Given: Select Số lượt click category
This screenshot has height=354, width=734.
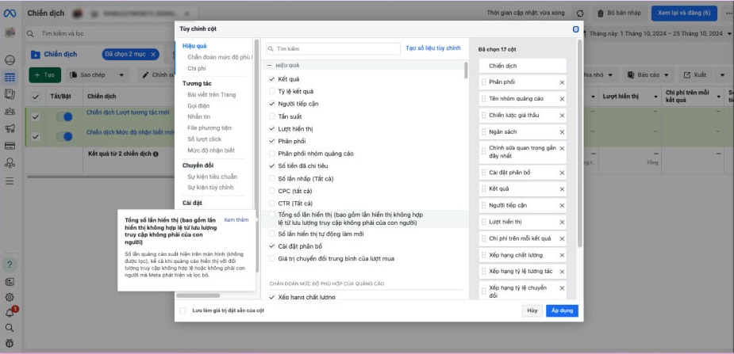Looking at the screenshot, I should [204, 139].
